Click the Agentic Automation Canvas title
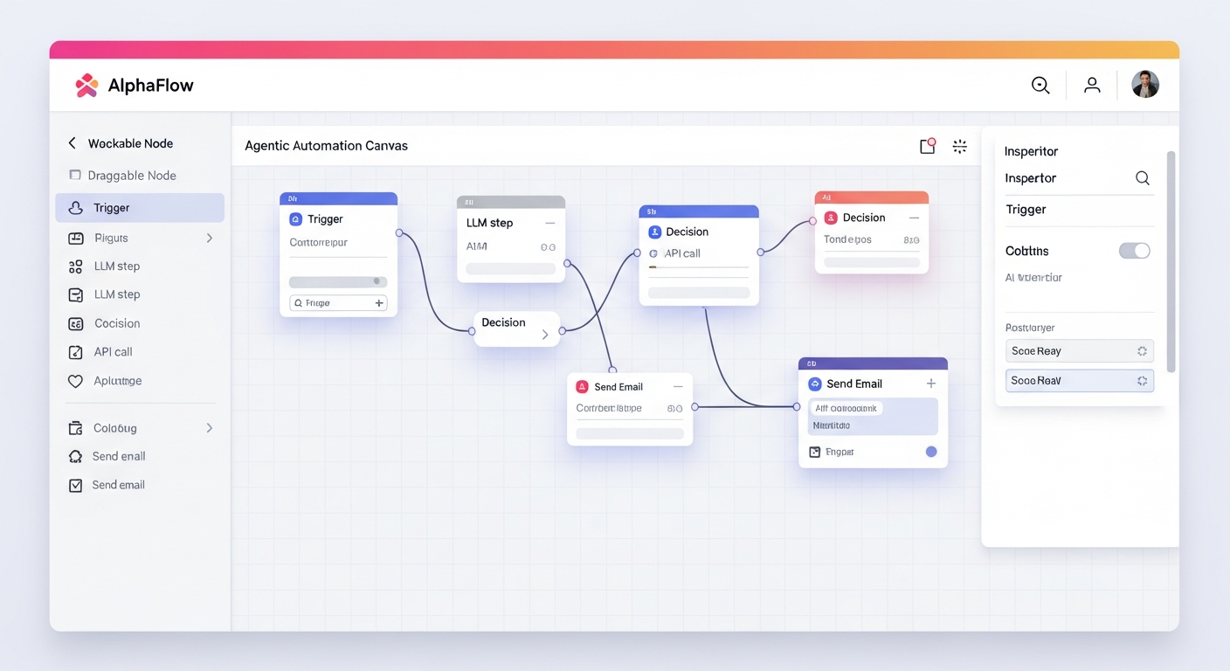 point(326,146)
